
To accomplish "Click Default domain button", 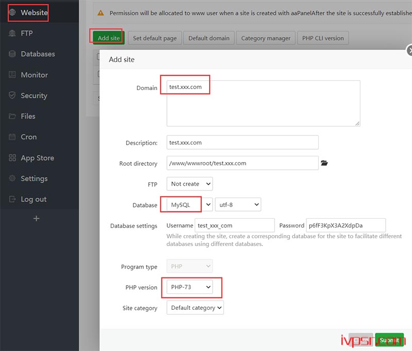I will 209,38.
